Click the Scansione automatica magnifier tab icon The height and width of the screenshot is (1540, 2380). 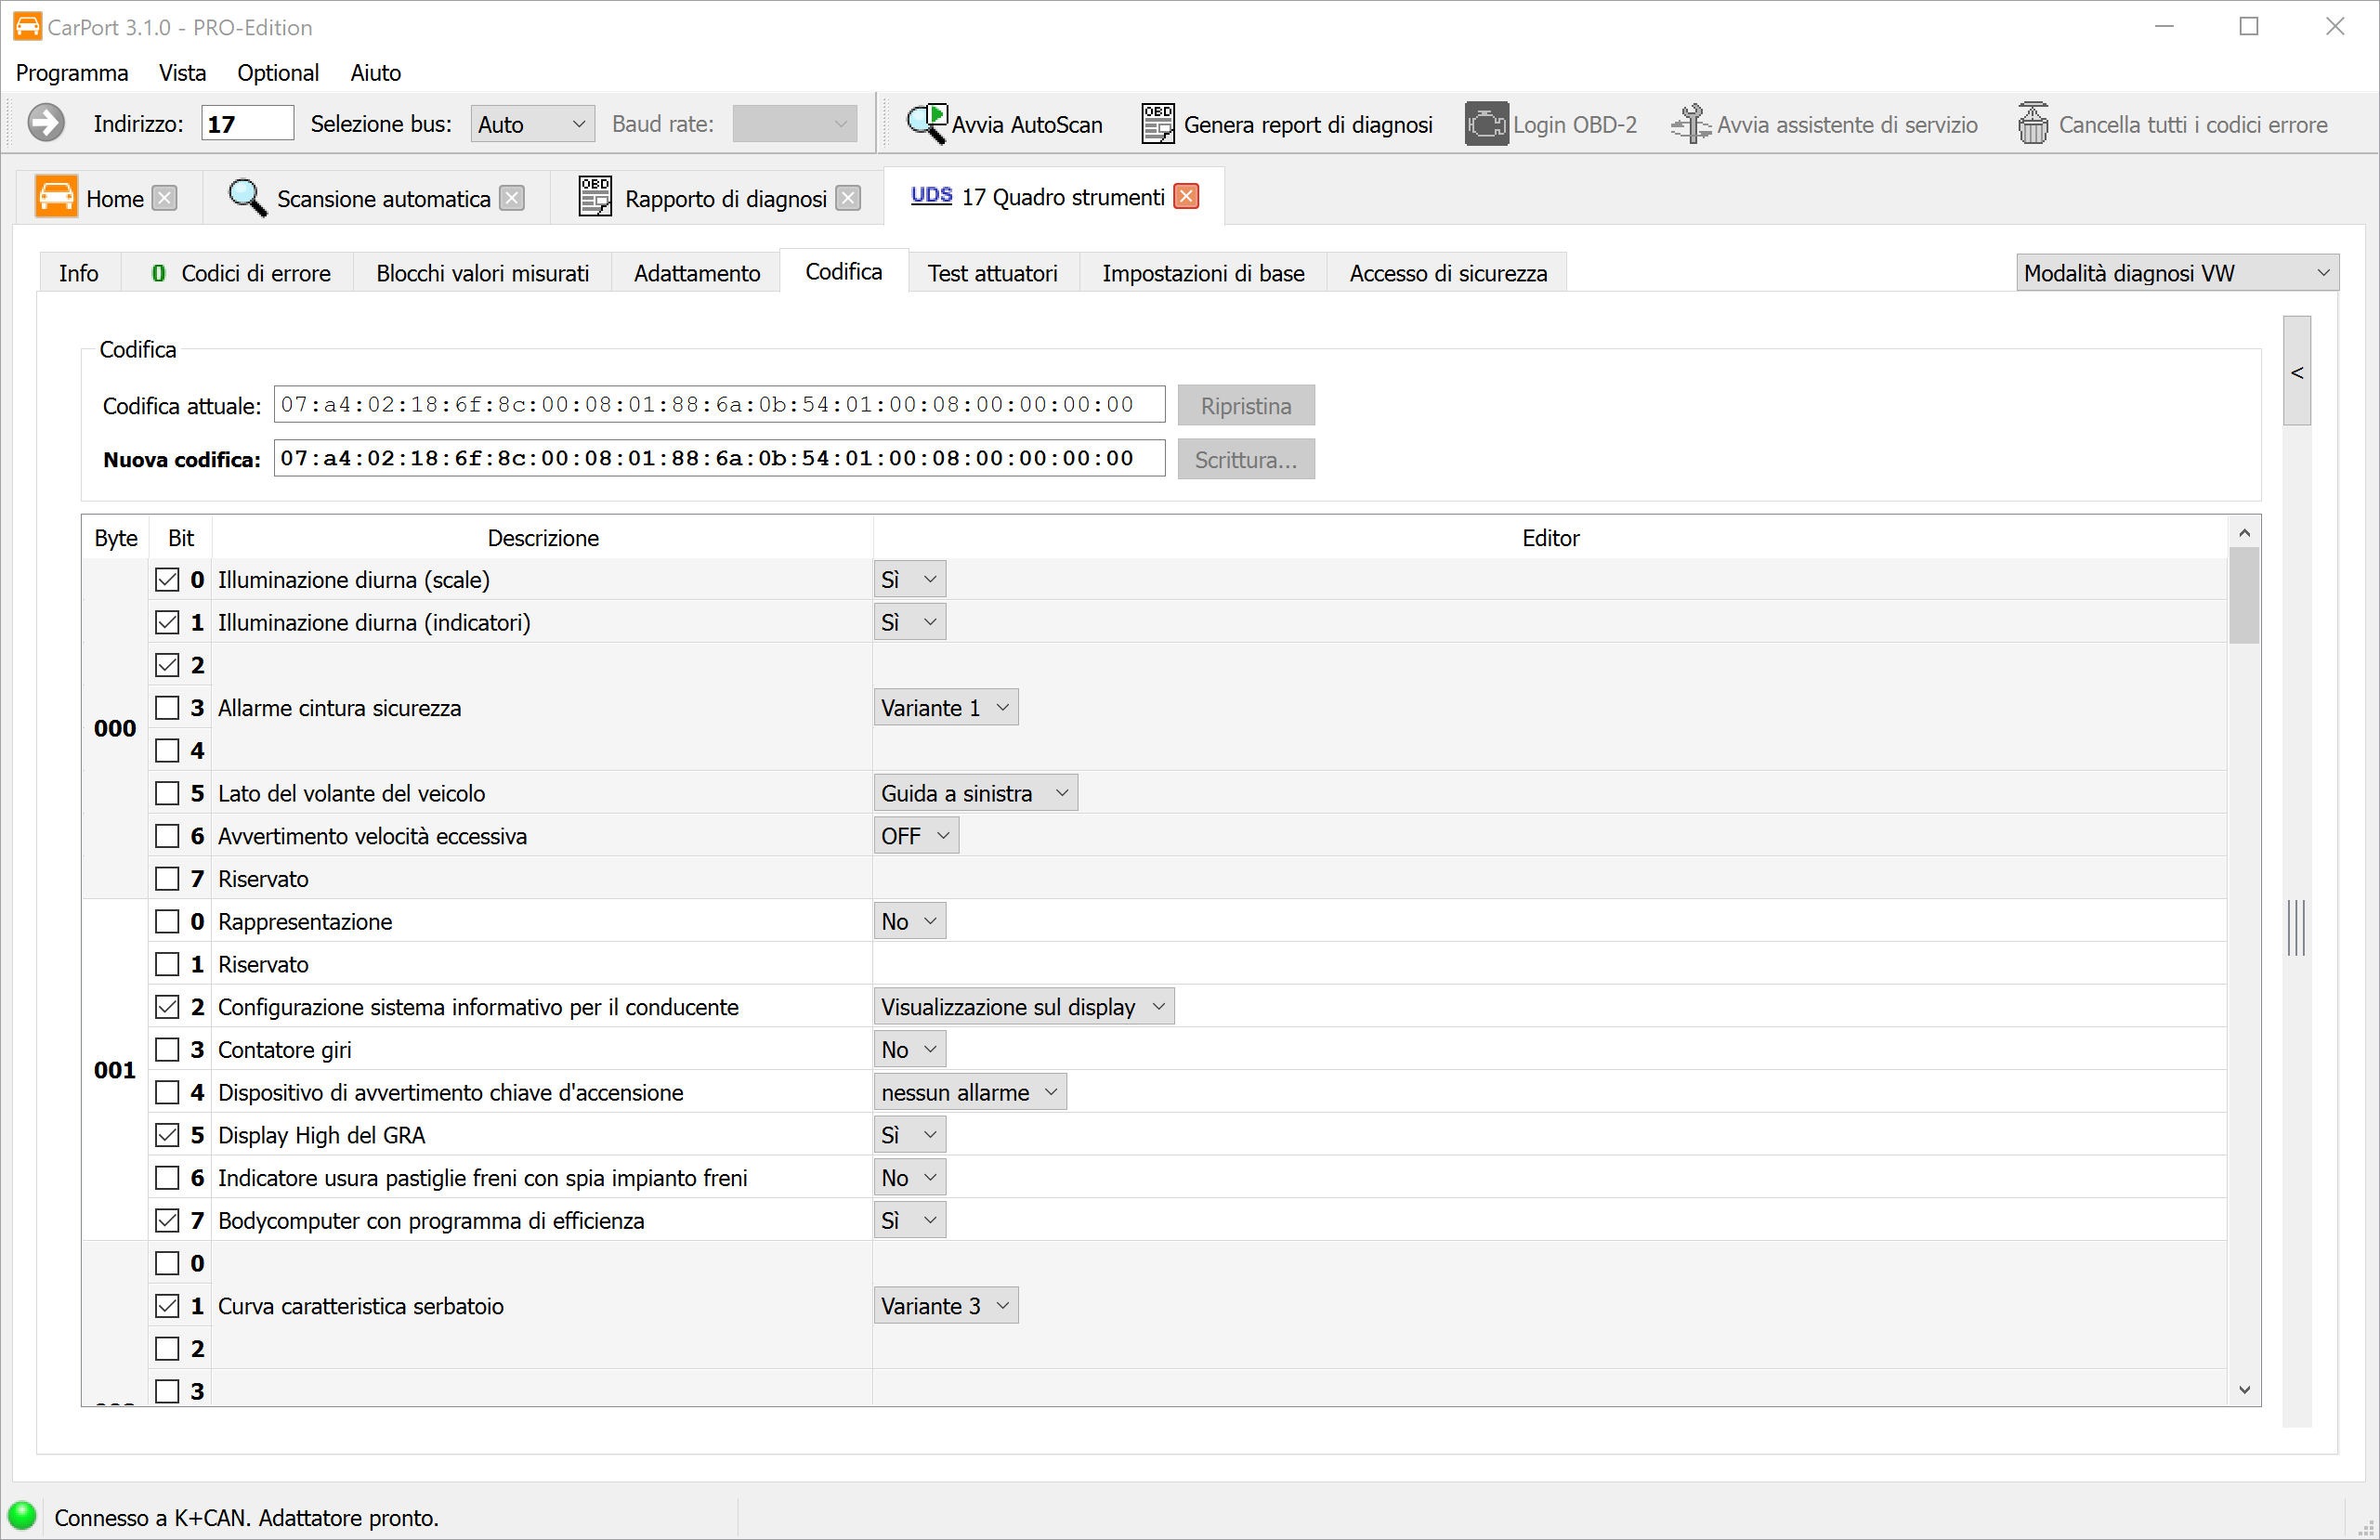[246, 197]
